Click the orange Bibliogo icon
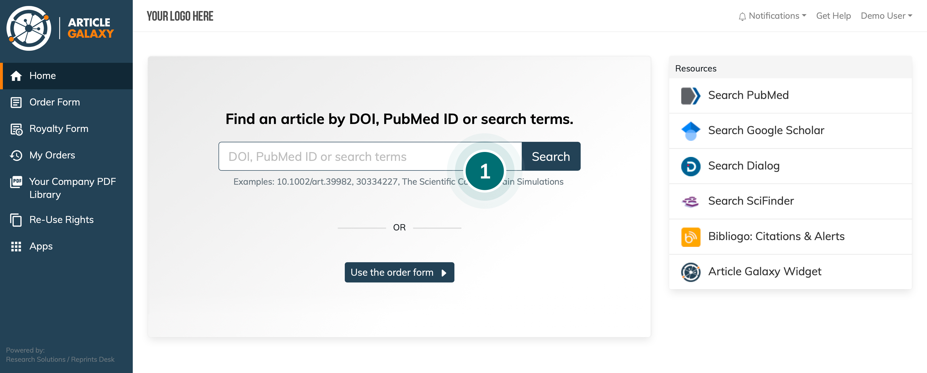Image resolution: width=927 pixels, height=373 pixels. (690, 236)
